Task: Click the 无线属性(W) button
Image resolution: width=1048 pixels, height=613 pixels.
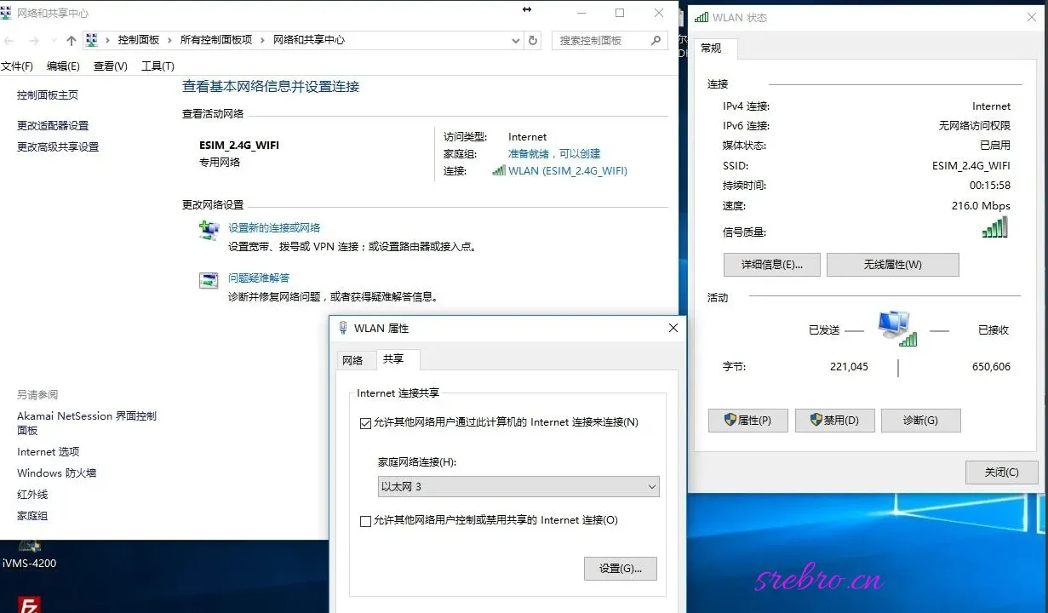Action: pos(892,265)
